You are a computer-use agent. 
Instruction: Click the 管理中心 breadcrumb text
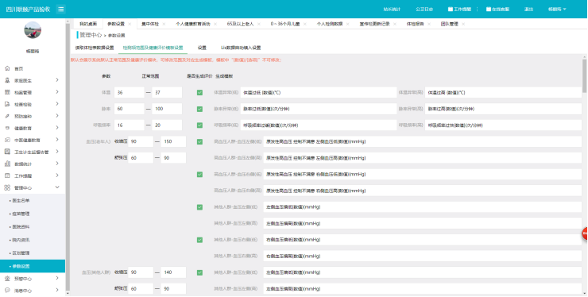click(x=91, y=35)
